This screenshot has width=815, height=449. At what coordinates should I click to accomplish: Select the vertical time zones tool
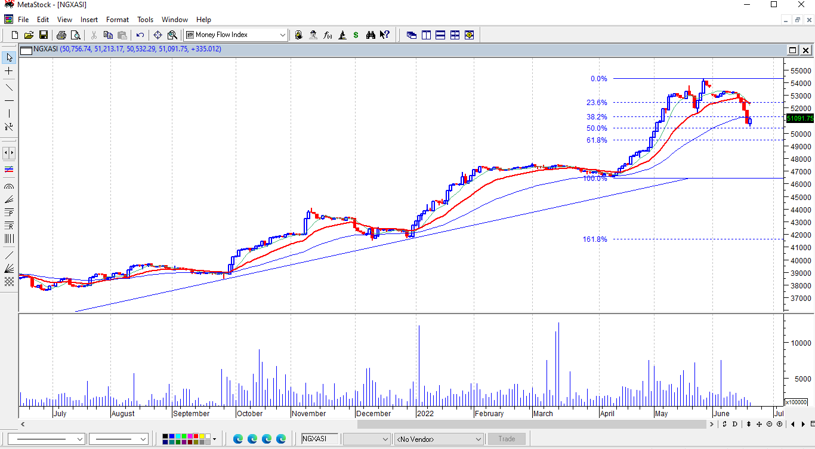[9, 239]
